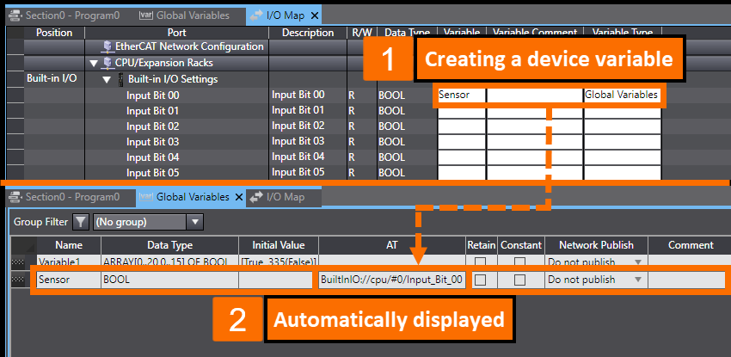Viewport: 731px width, 357px height.
Task: Click the row handle for the Variable1 row
Action: (x=17, y=262)
